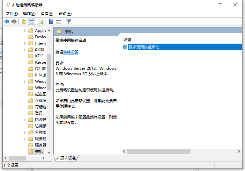Click the Group Policy Editor title icon
The width and height of the screenshot is (245, 171).
click(7, 5)
